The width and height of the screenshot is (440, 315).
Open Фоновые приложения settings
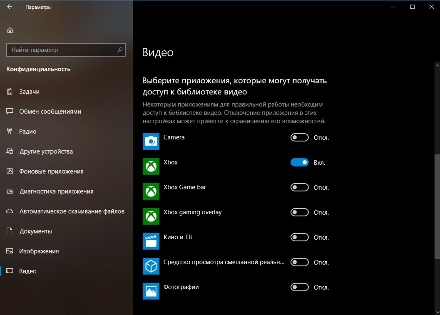click(x=66, y=171)
